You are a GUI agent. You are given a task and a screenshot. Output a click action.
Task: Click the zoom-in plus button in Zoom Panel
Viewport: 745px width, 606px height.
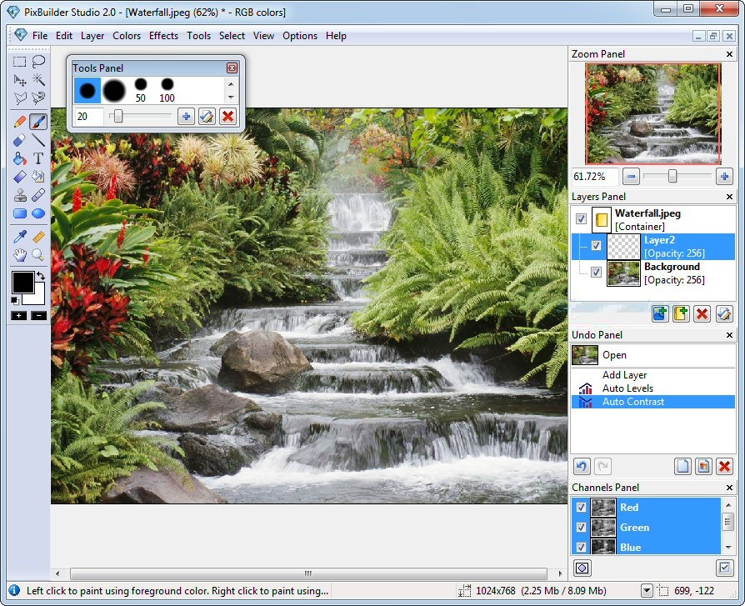[x=724, y=177]
